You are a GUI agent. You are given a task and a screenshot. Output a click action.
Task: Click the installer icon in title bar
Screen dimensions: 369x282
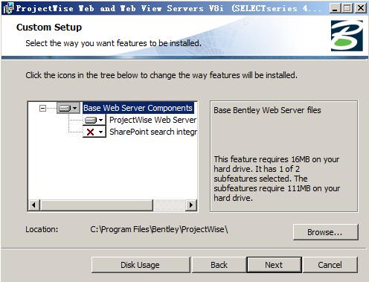click(x=8, y=8)
